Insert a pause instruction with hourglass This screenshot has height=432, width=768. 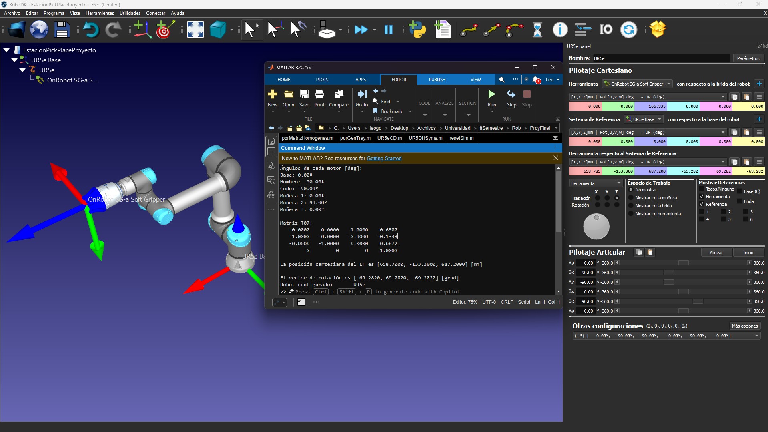click(537, 30)
